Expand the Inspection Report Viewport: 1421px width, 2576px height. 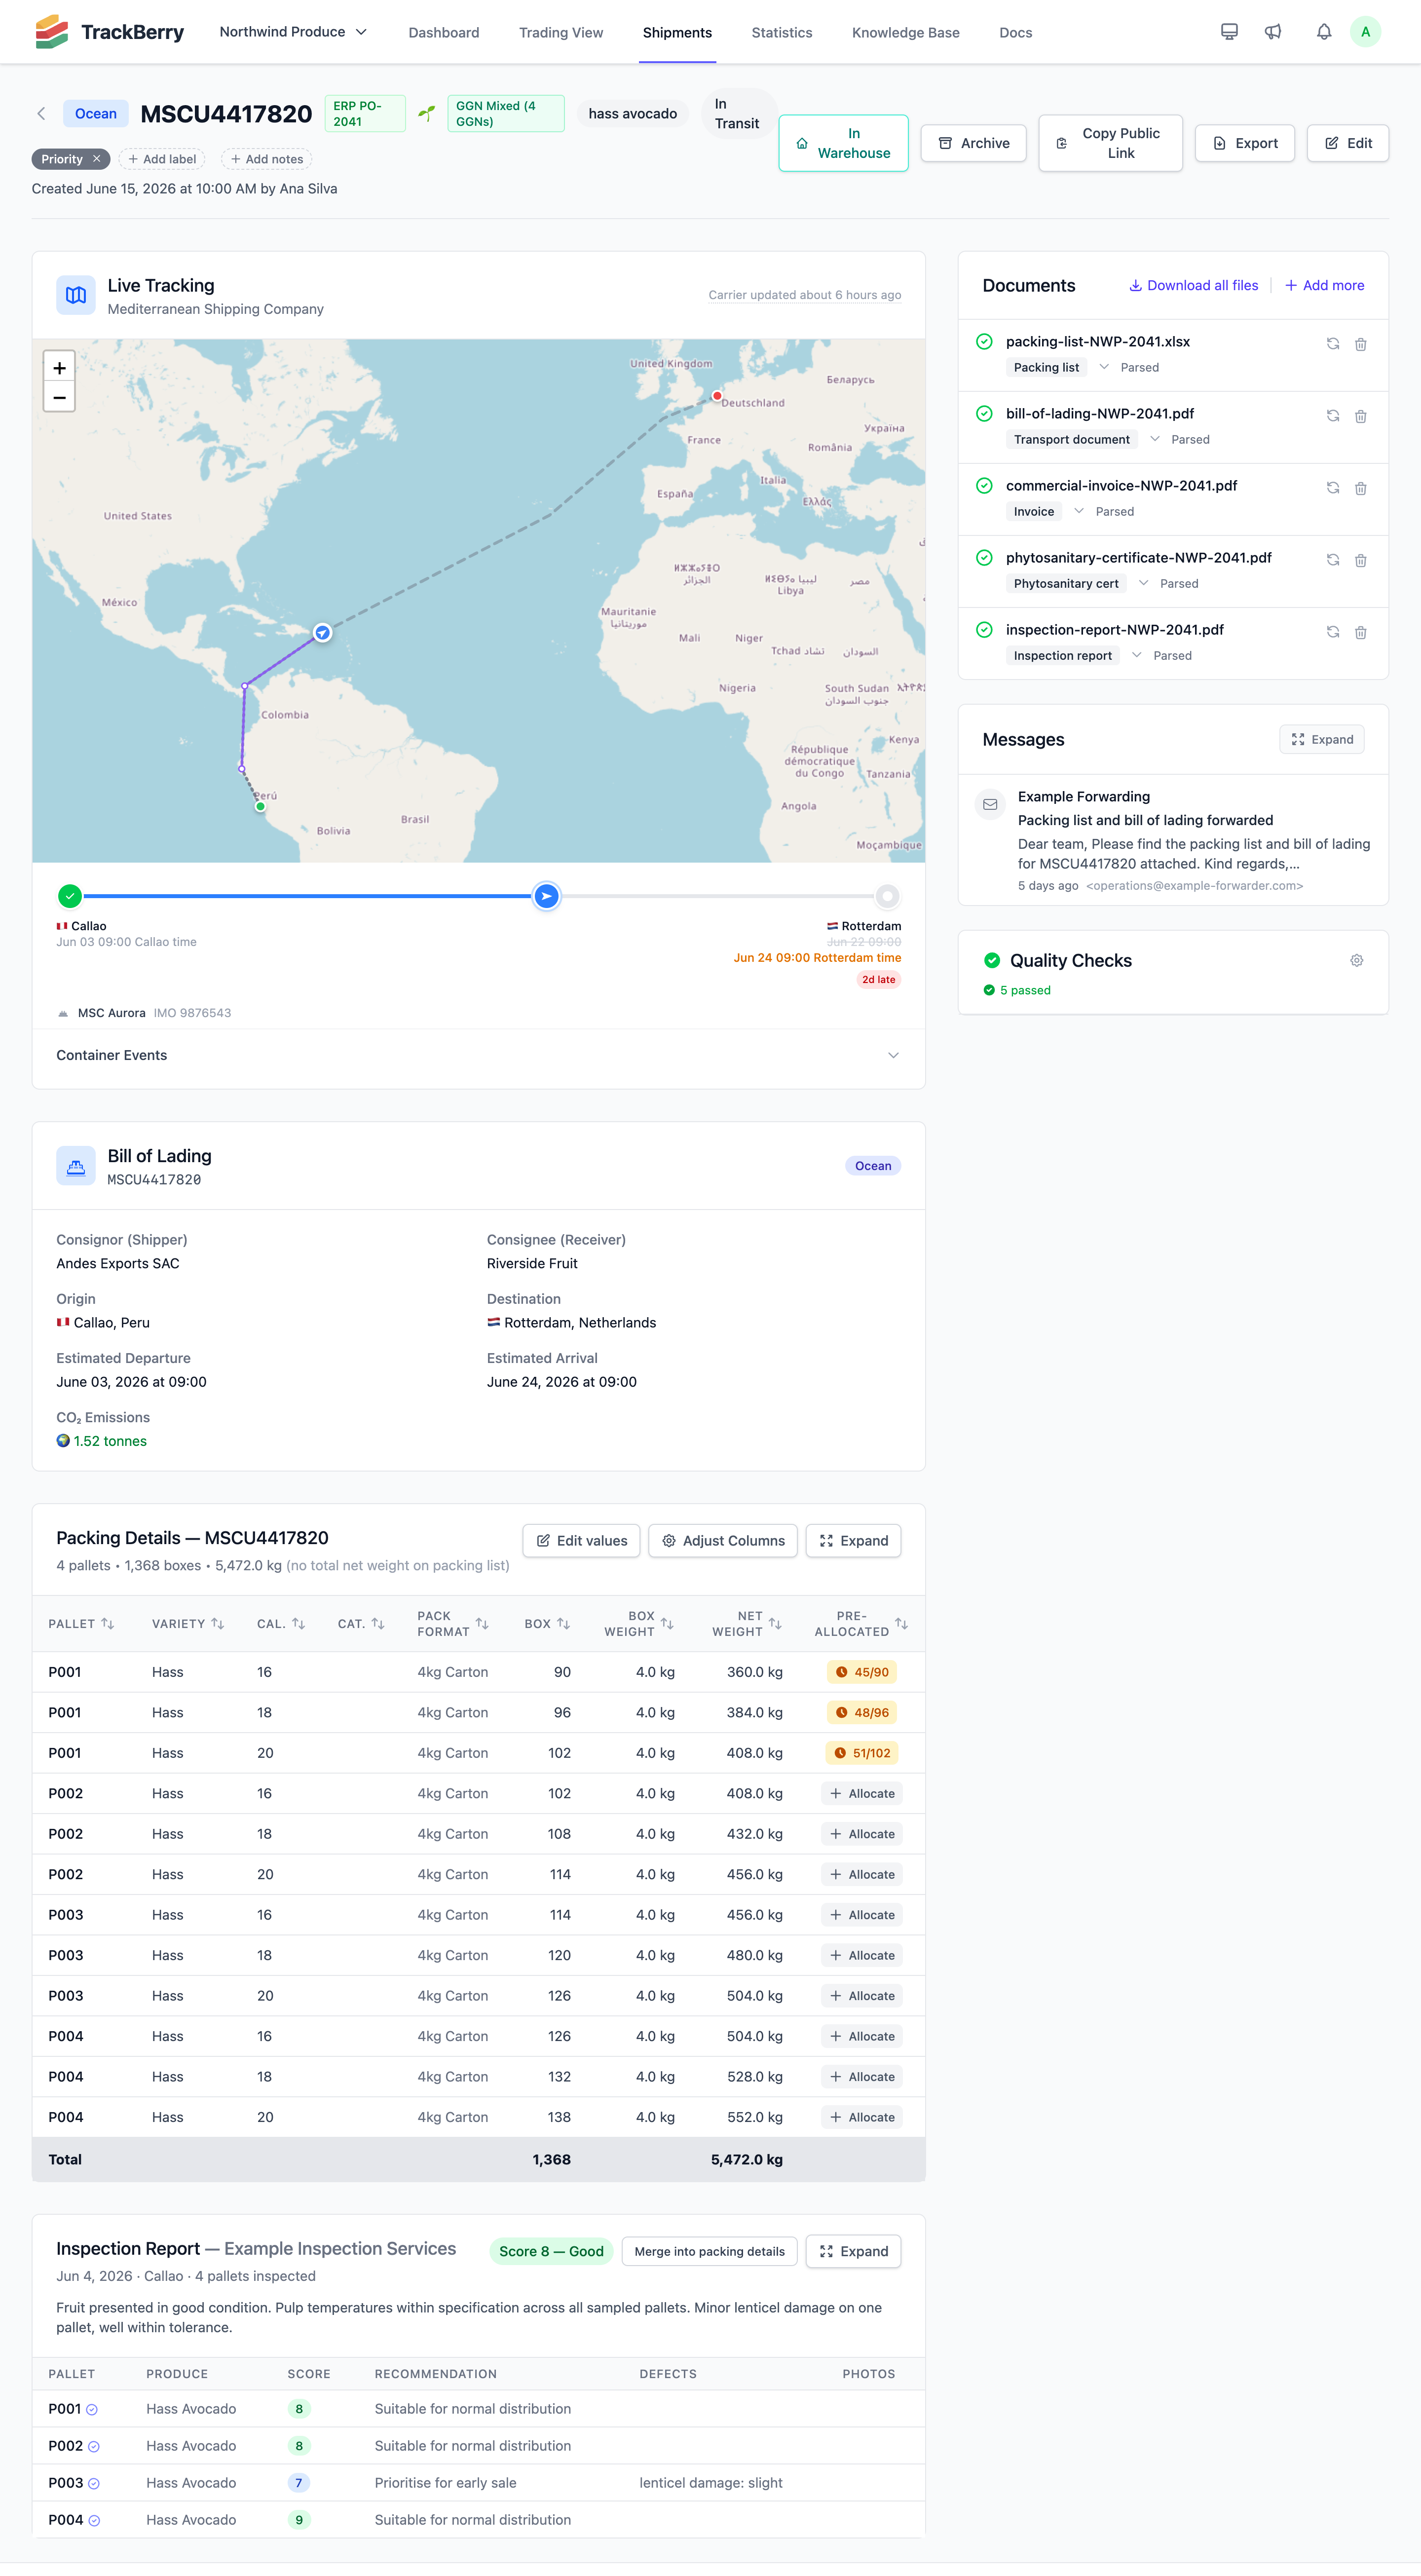click(854, 2252)
